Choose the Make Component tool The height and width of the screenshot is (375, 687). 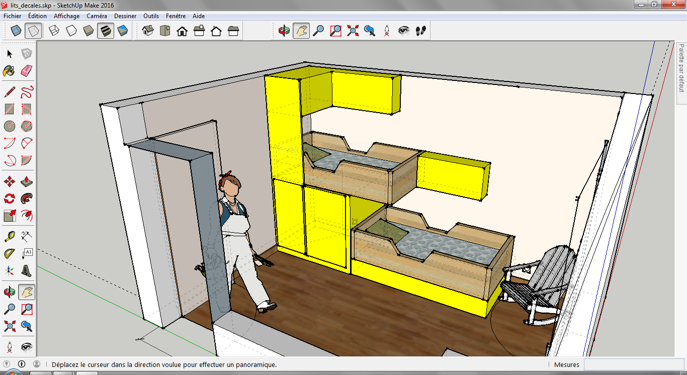27,54
